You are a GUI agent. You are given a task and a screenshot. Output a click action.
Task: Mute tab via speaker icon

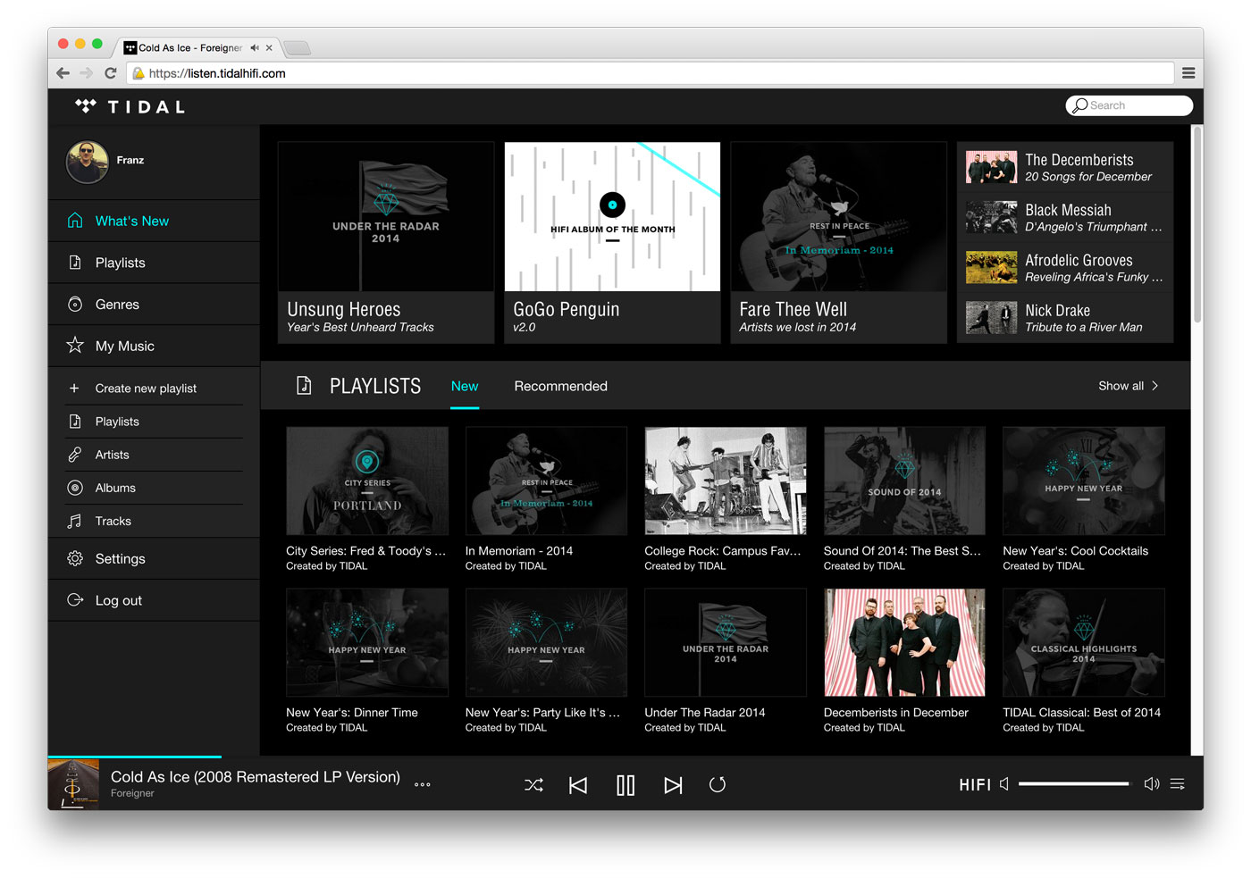(255, 48)
